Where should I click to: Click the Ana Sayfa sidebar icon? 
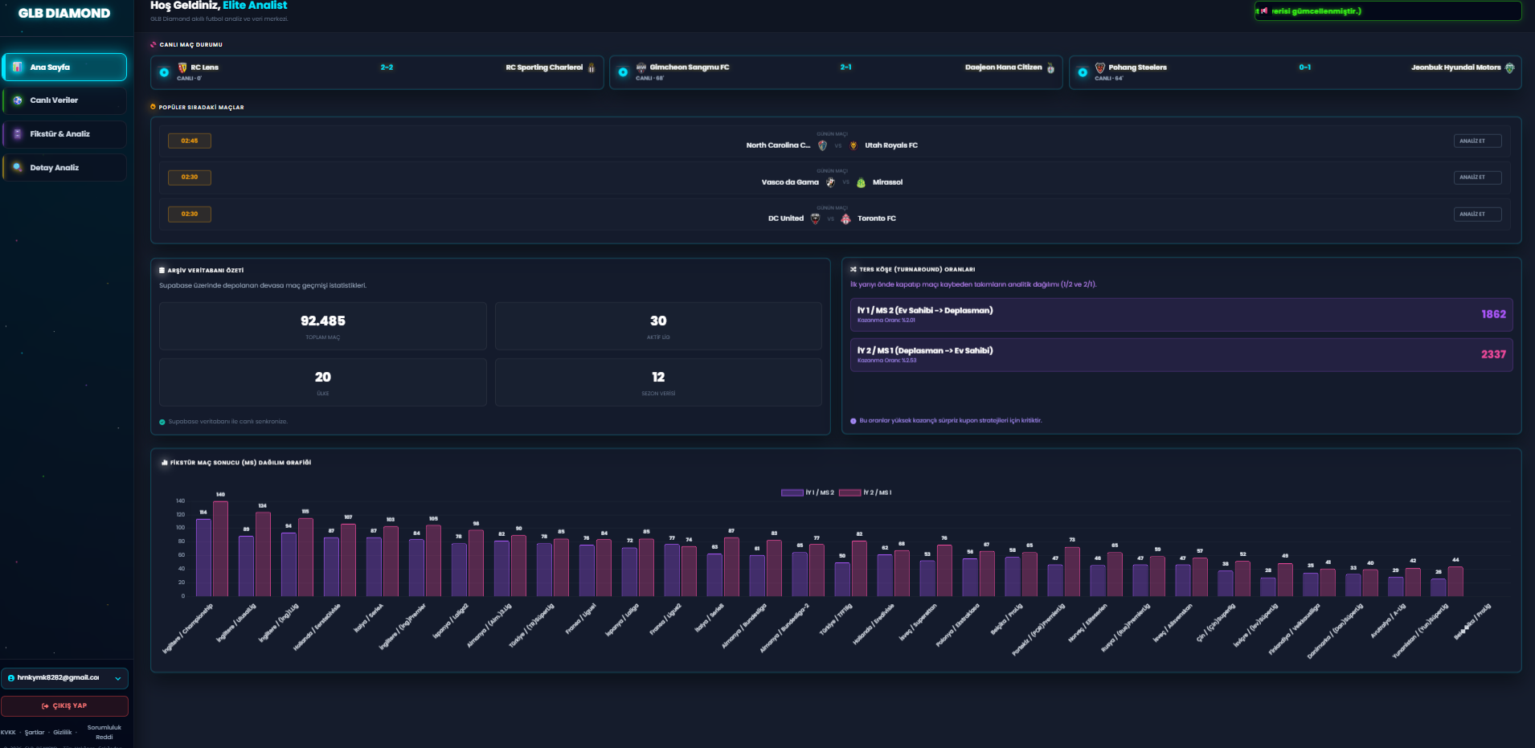18,67
